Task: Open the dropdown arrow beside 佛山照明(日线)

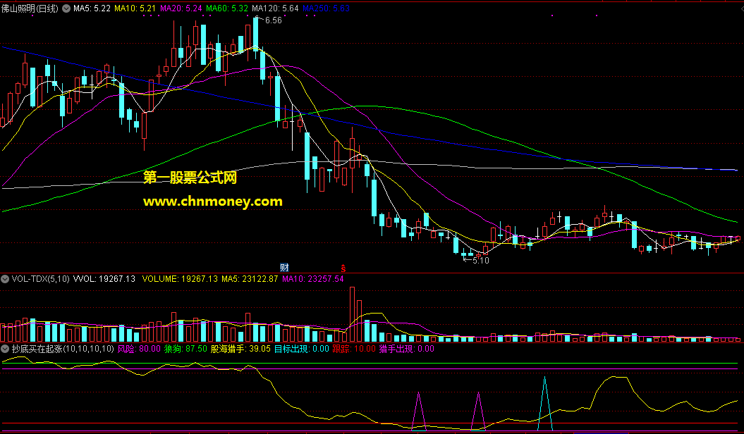Action: [66, 8]
